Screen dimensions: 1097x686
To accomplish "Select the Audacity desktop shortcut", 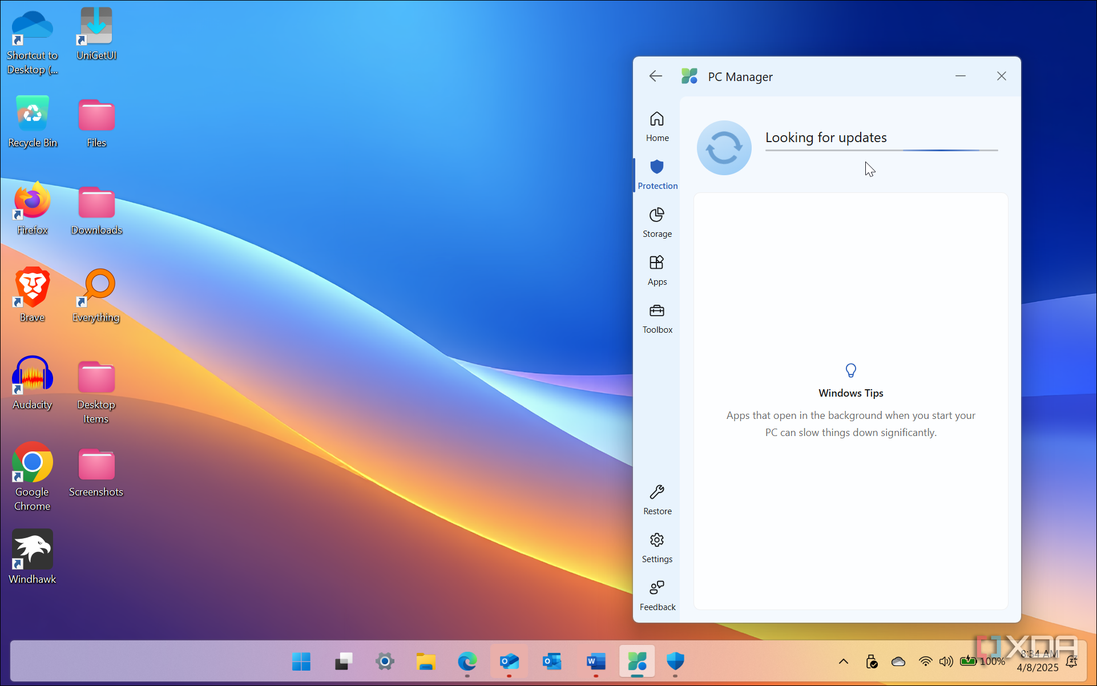I will [33, 384].
